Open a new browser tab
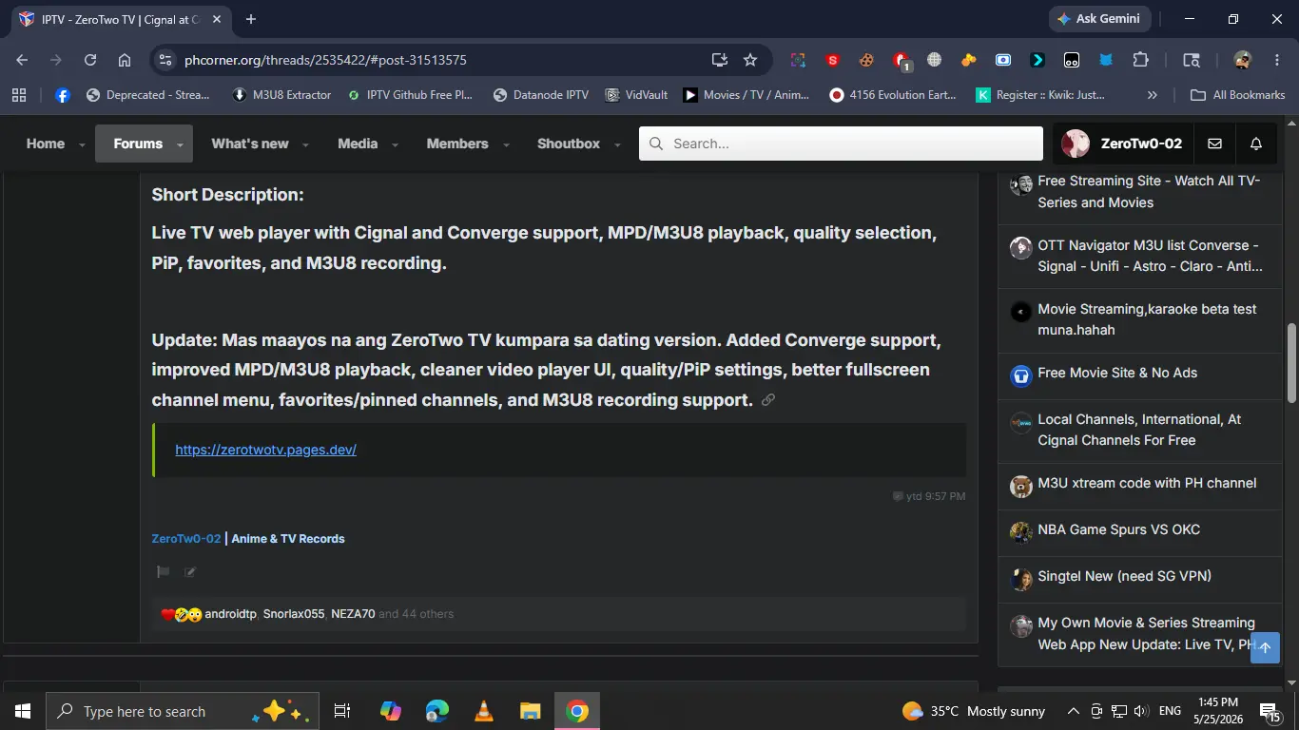 click(251, 19)
